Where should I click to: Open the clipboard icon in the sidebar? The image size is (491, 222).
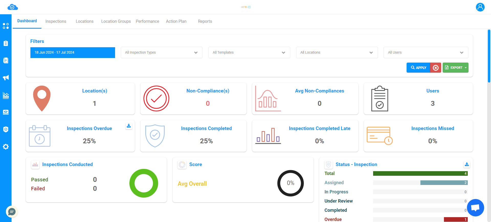coord(6,43)
